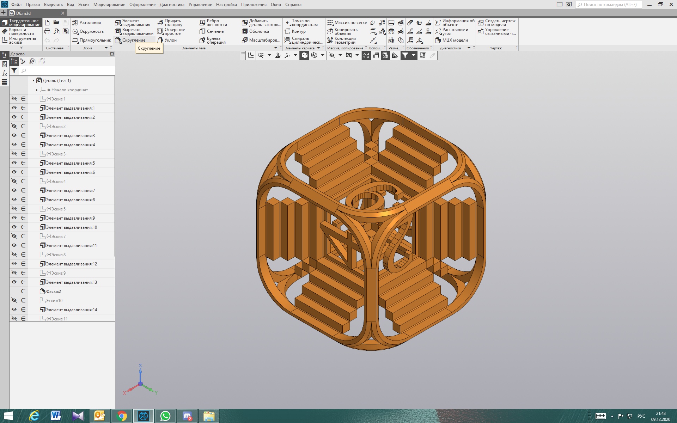The height and width of the screenshot is (423, 677).
Task: Open Массив по сетке pattern tool
Action: 347,23
